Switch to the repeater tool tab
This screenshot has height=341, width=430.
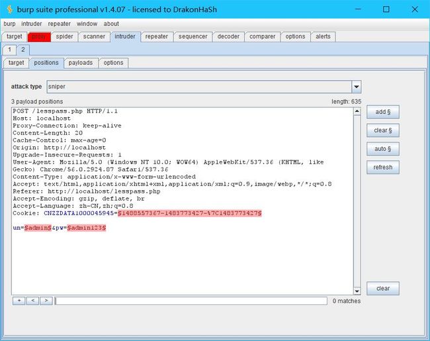(x=157, y=36)
